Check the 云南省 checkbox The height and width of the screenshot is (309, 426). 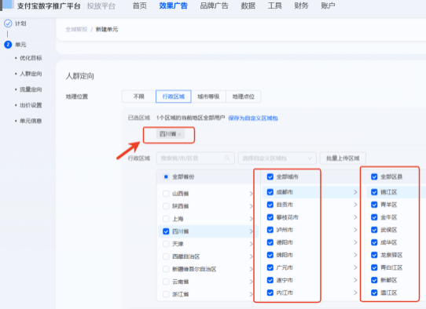166,282
